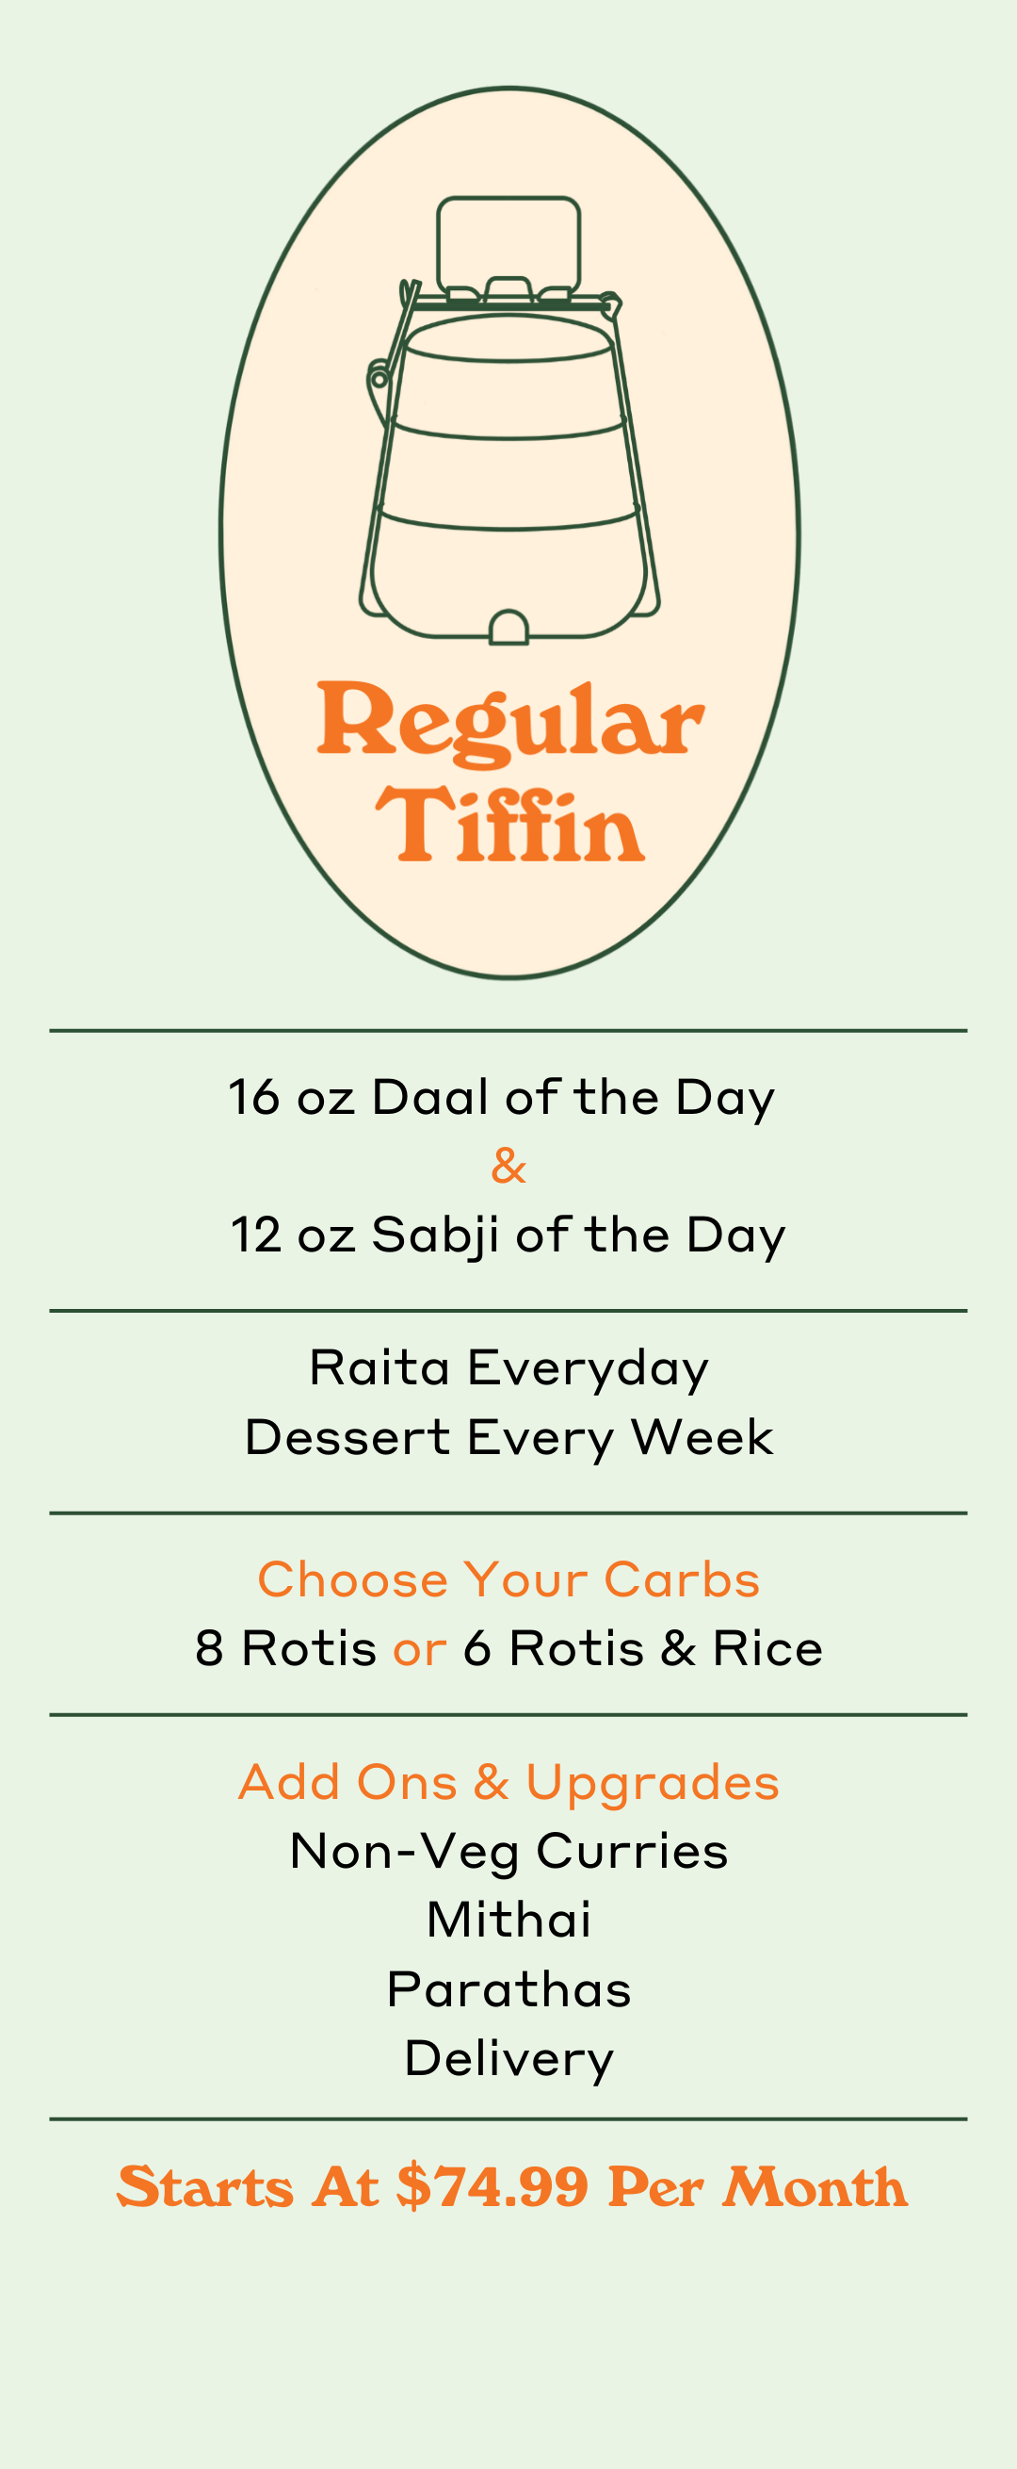Choose the "8 Rotis" option
1017x2469 pixels.
tap(285, 1648)
